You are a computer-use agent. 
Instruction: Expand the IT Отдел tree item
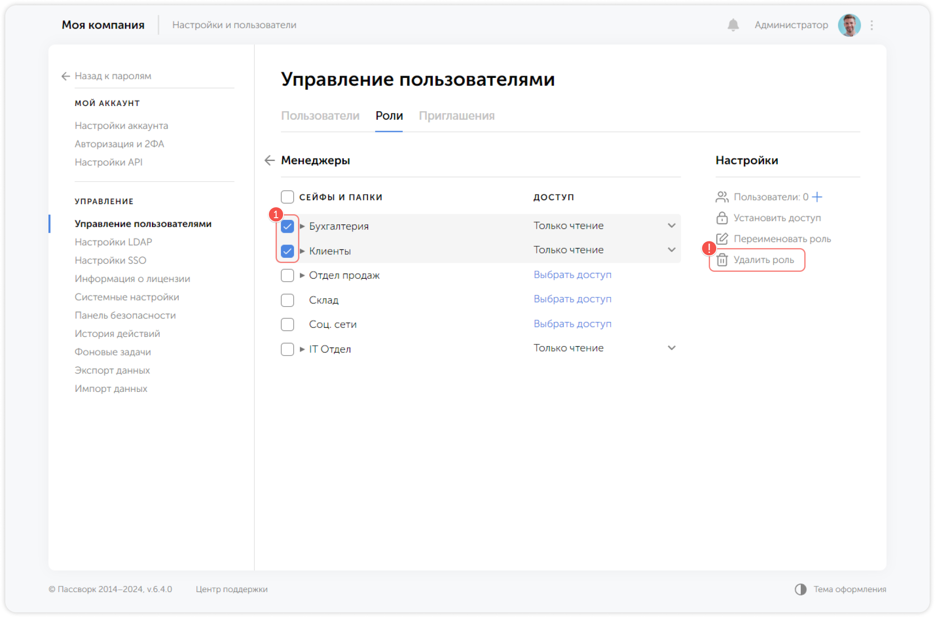[302, 349]
